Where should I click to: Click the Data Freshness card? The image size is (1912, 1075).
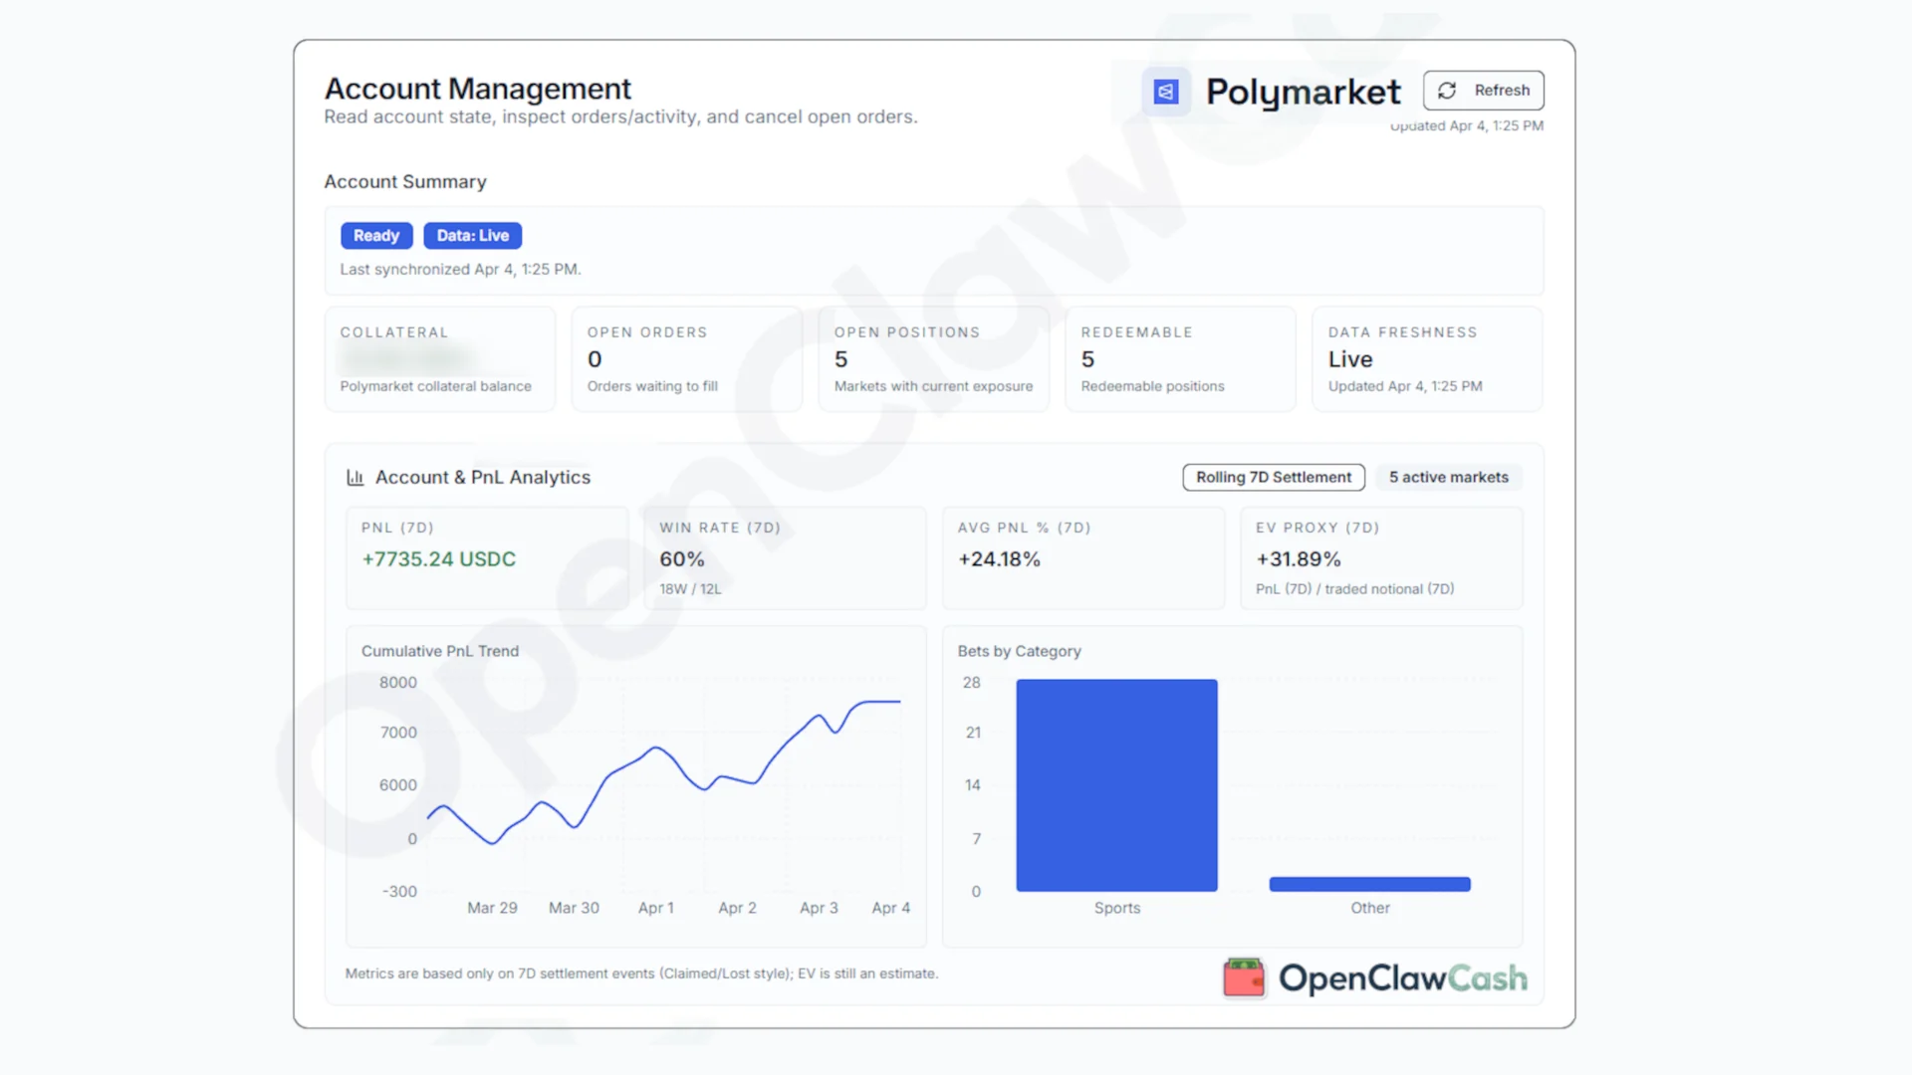tap(1428, 359)
